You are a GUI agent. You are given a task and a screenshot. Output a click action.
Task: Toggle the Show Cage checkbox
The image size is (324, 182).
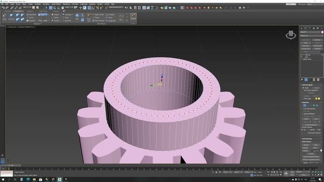[303, 99]
